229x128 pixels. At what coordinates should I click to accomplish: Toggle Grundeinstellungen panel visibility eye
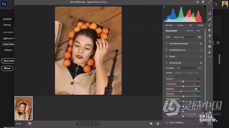pos(201,44)
